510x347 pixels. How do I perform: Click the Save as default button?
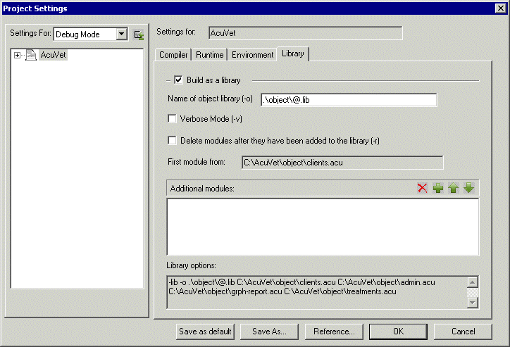click(205, 331)
